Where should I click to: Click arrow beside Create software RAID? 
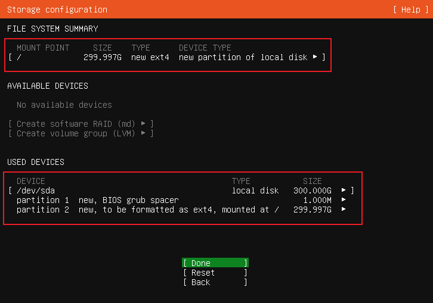143,124
